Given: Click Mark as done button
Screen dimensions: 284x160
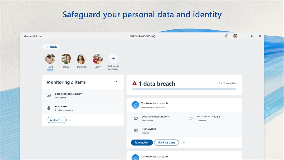Looking at the screenshot, I should (166, 142).
